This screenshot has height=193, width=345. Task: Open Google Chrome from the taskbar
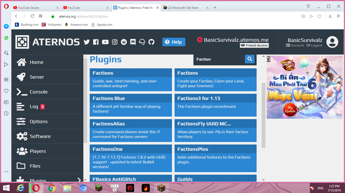pyautogui.click(x=52, y=188)
